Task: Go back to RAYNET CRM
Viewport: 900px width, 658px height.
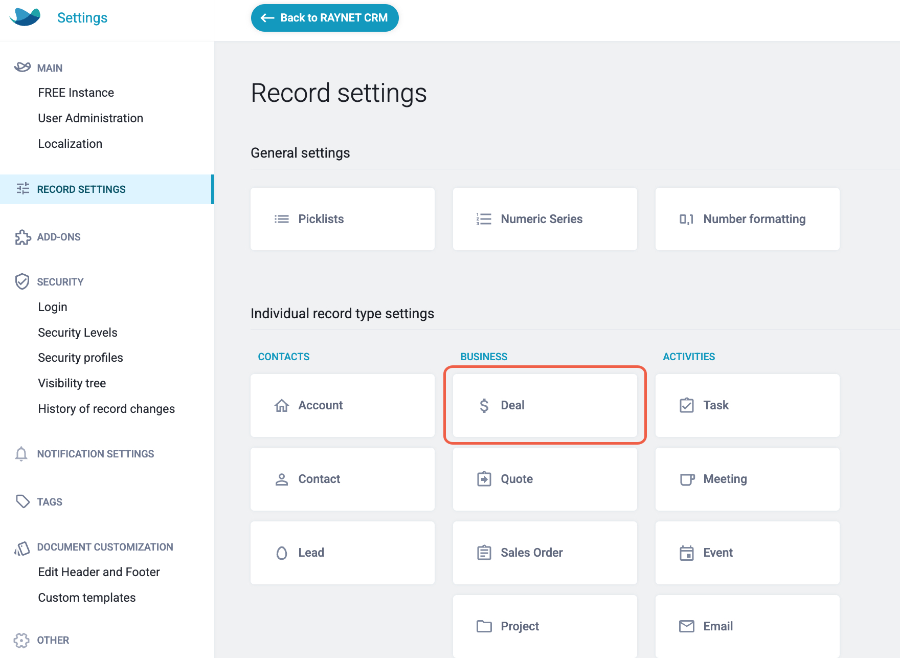Action: pos(325,18)
